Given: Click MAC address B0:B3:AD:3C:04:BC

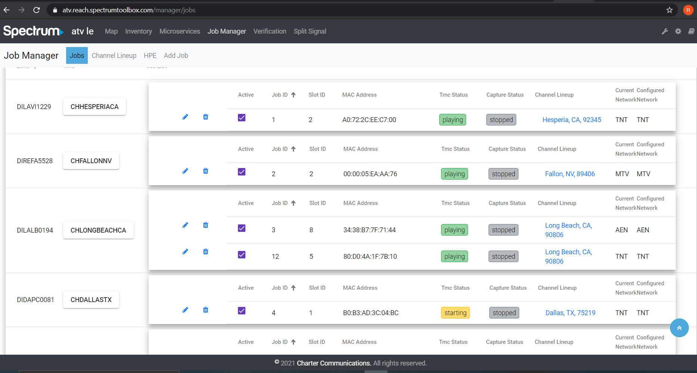Looking at the screenshot, I should pyautogui.click(x=371, y=313).
